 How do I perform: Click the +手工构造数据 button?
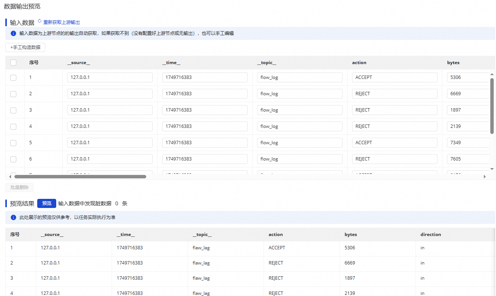coord(25,47)
